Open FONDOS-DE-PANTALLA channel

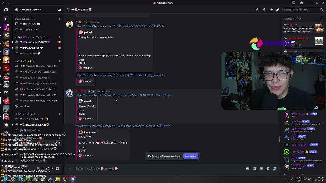click(x=38, y=72)
